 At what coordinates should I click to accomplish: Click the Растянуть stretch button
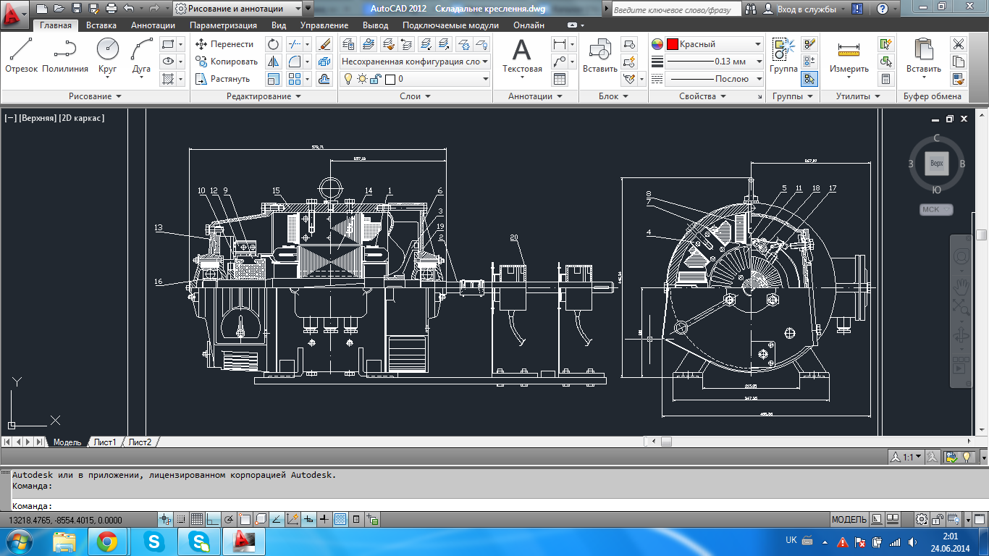[x=224, y=79]
